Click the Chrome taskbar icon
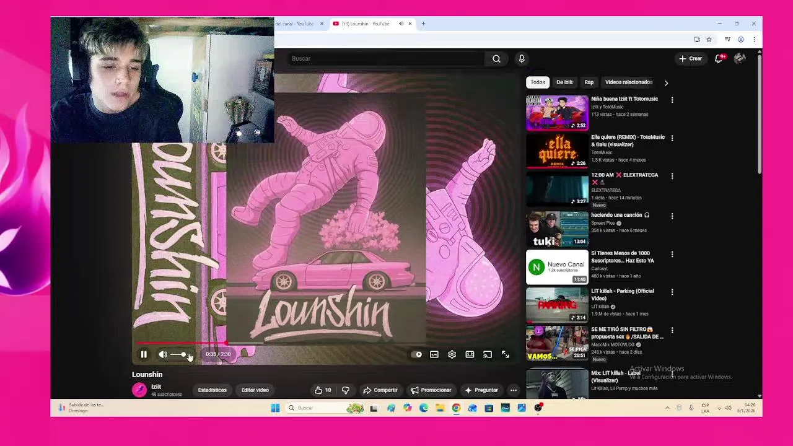 point(456,408)
